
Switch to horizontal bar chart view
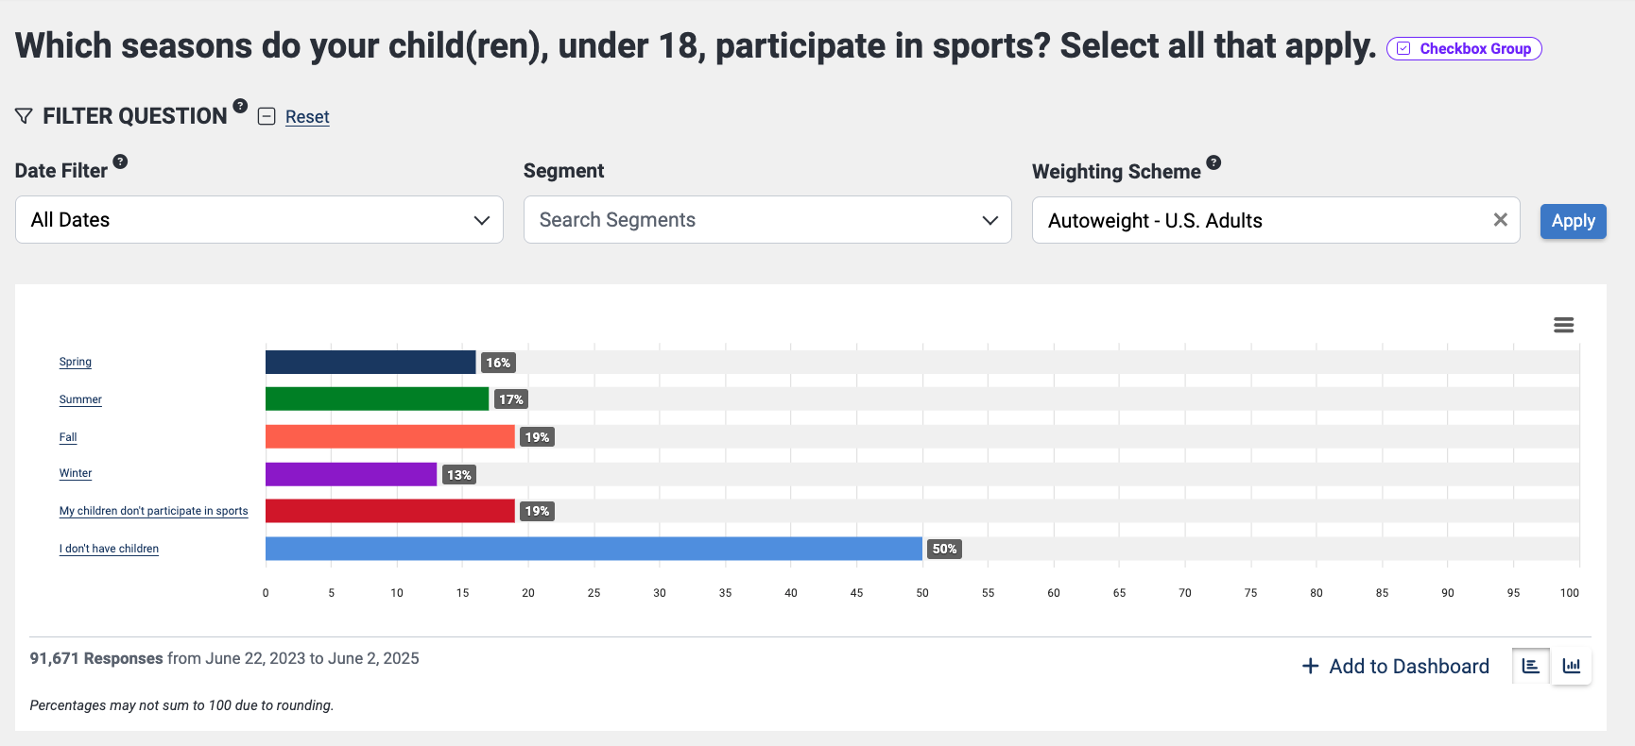[1531, 666]
